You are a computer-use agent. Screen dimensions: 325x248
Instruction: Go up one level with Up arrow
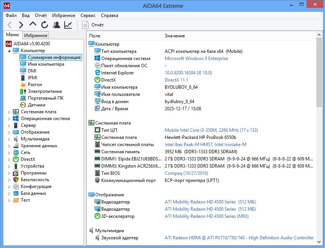coord(33,25)
